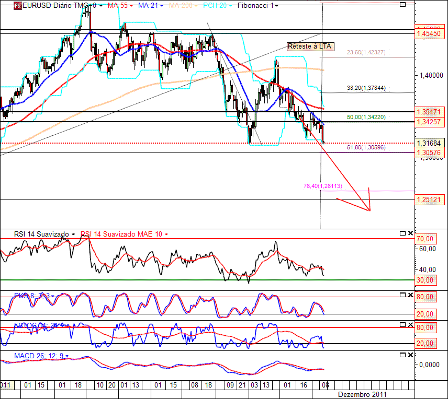Click the RSI 30,00 oversold level tag
This screenshot has width=448, height=399.
[x=425, y=280]
